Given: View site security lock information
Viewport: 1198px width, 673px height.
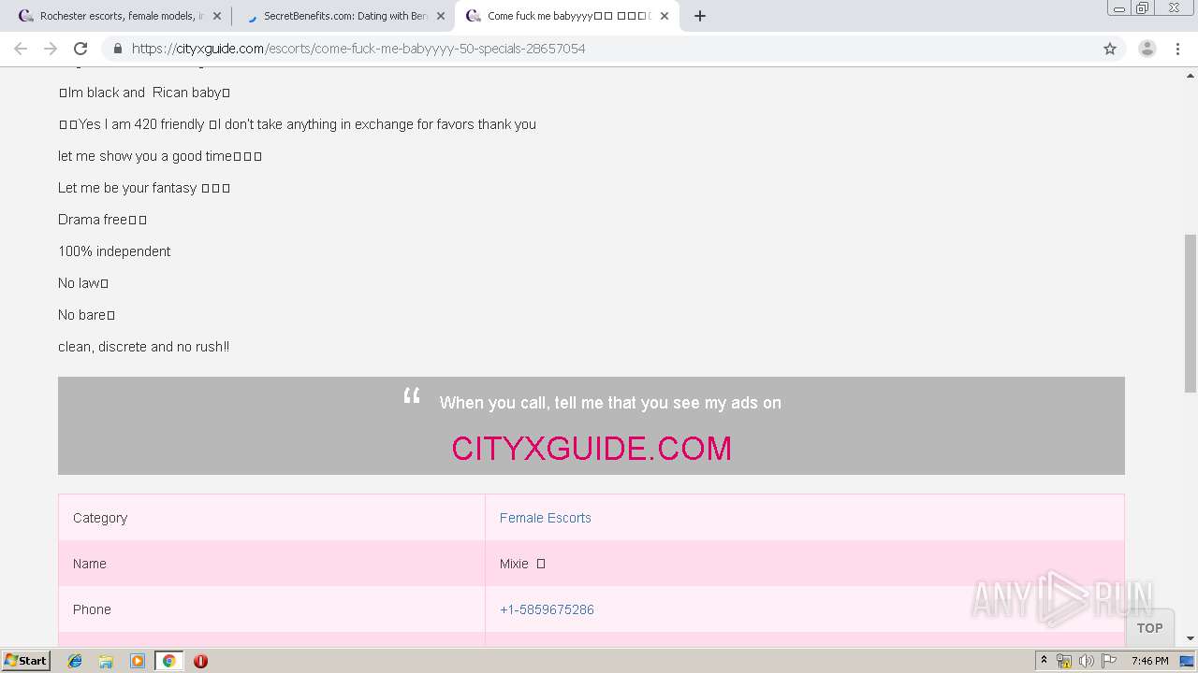Looking at the screenshot, I should (117, 49).
